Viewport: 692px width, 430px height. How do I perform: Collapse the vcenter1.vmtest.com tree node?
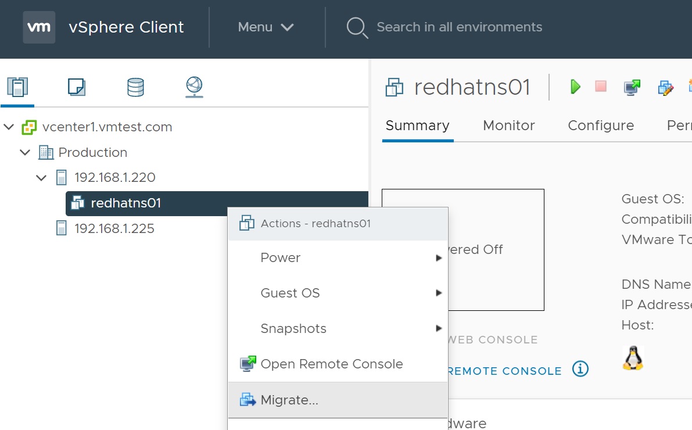click(9, 127)
